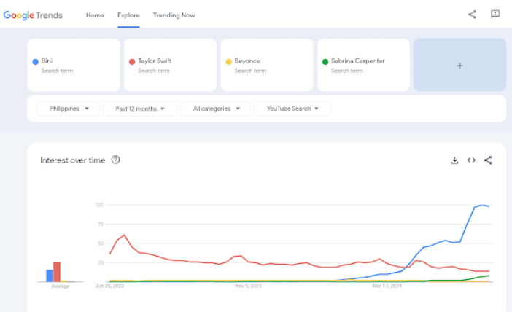The height and width of the screenshot is (312, 512).
Task: Click the Mar 17, 2024 axis label
Action: 387,286
